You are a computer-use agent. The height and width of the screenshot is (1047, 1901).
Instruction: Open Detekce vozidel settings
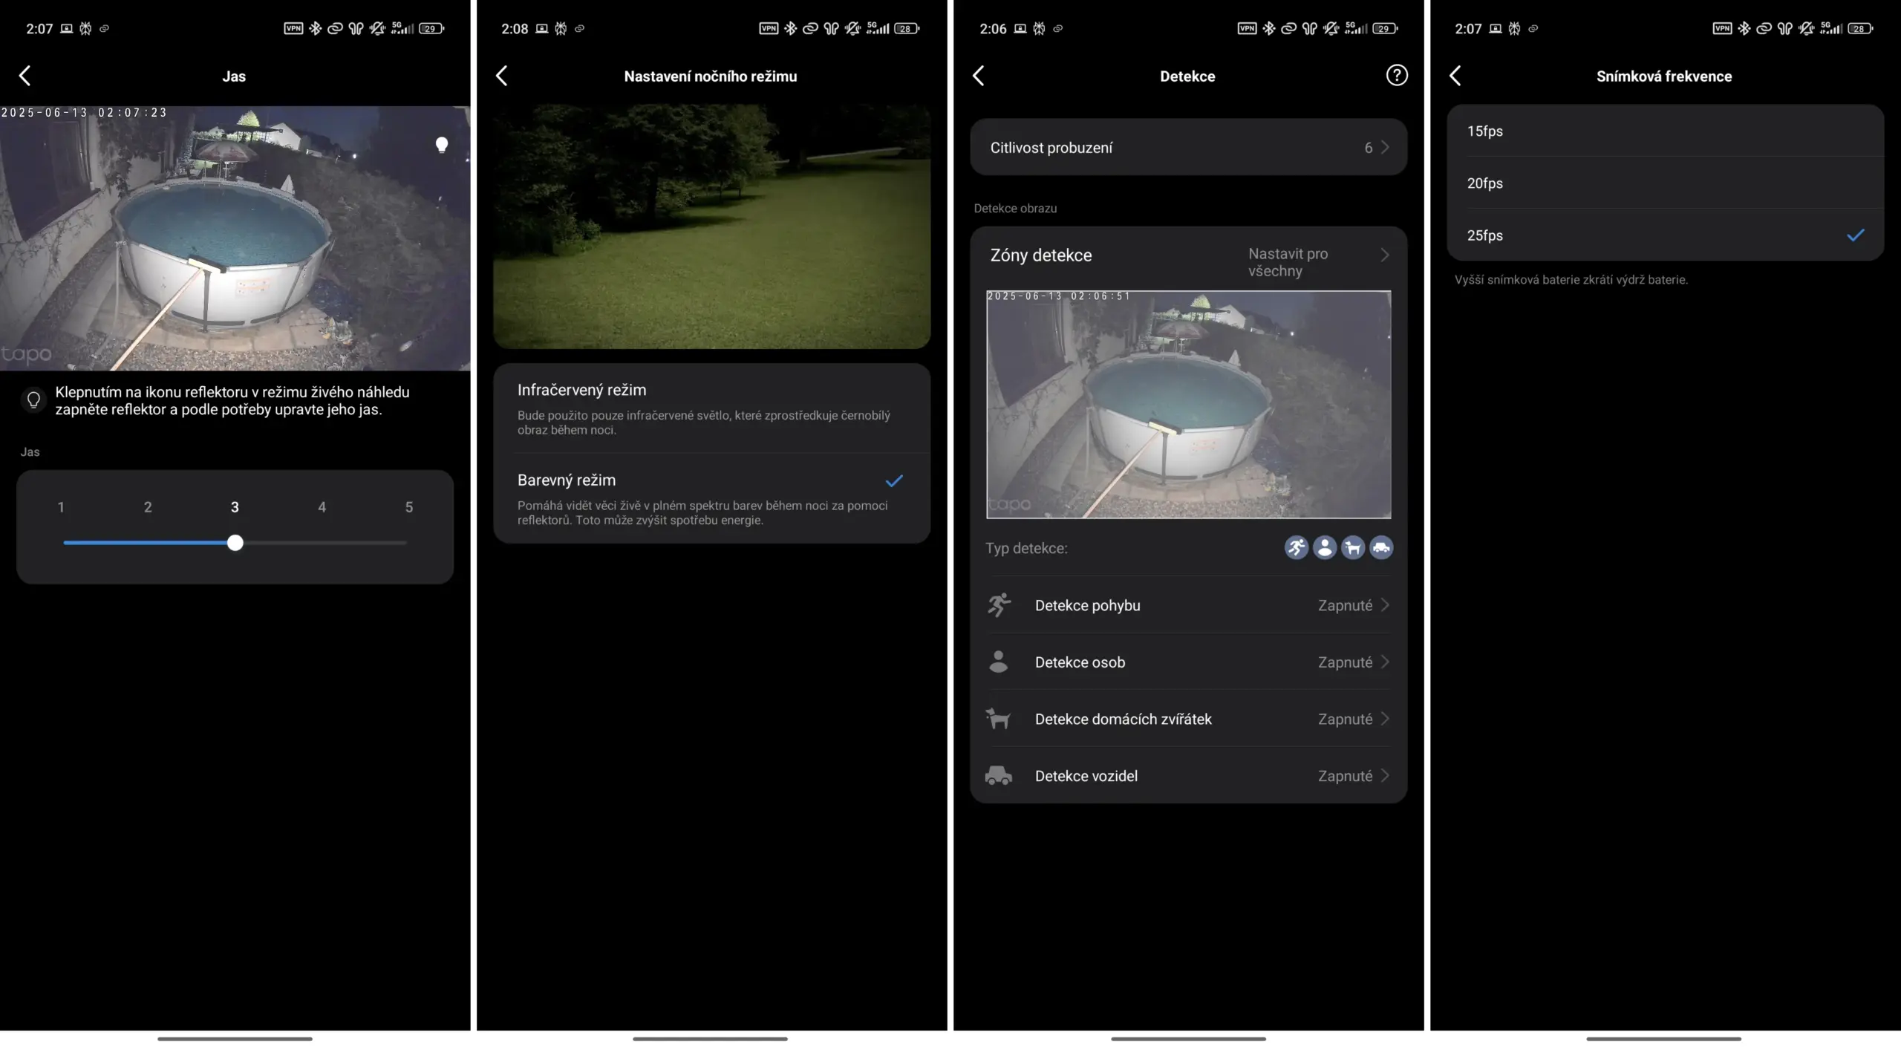click(1188, 775)
